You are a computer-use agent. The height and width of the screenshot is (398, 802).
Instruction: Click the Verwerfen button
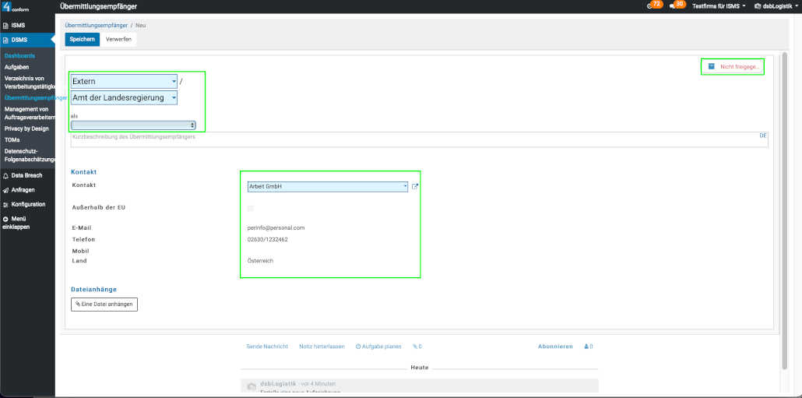[x=118, y=39]
